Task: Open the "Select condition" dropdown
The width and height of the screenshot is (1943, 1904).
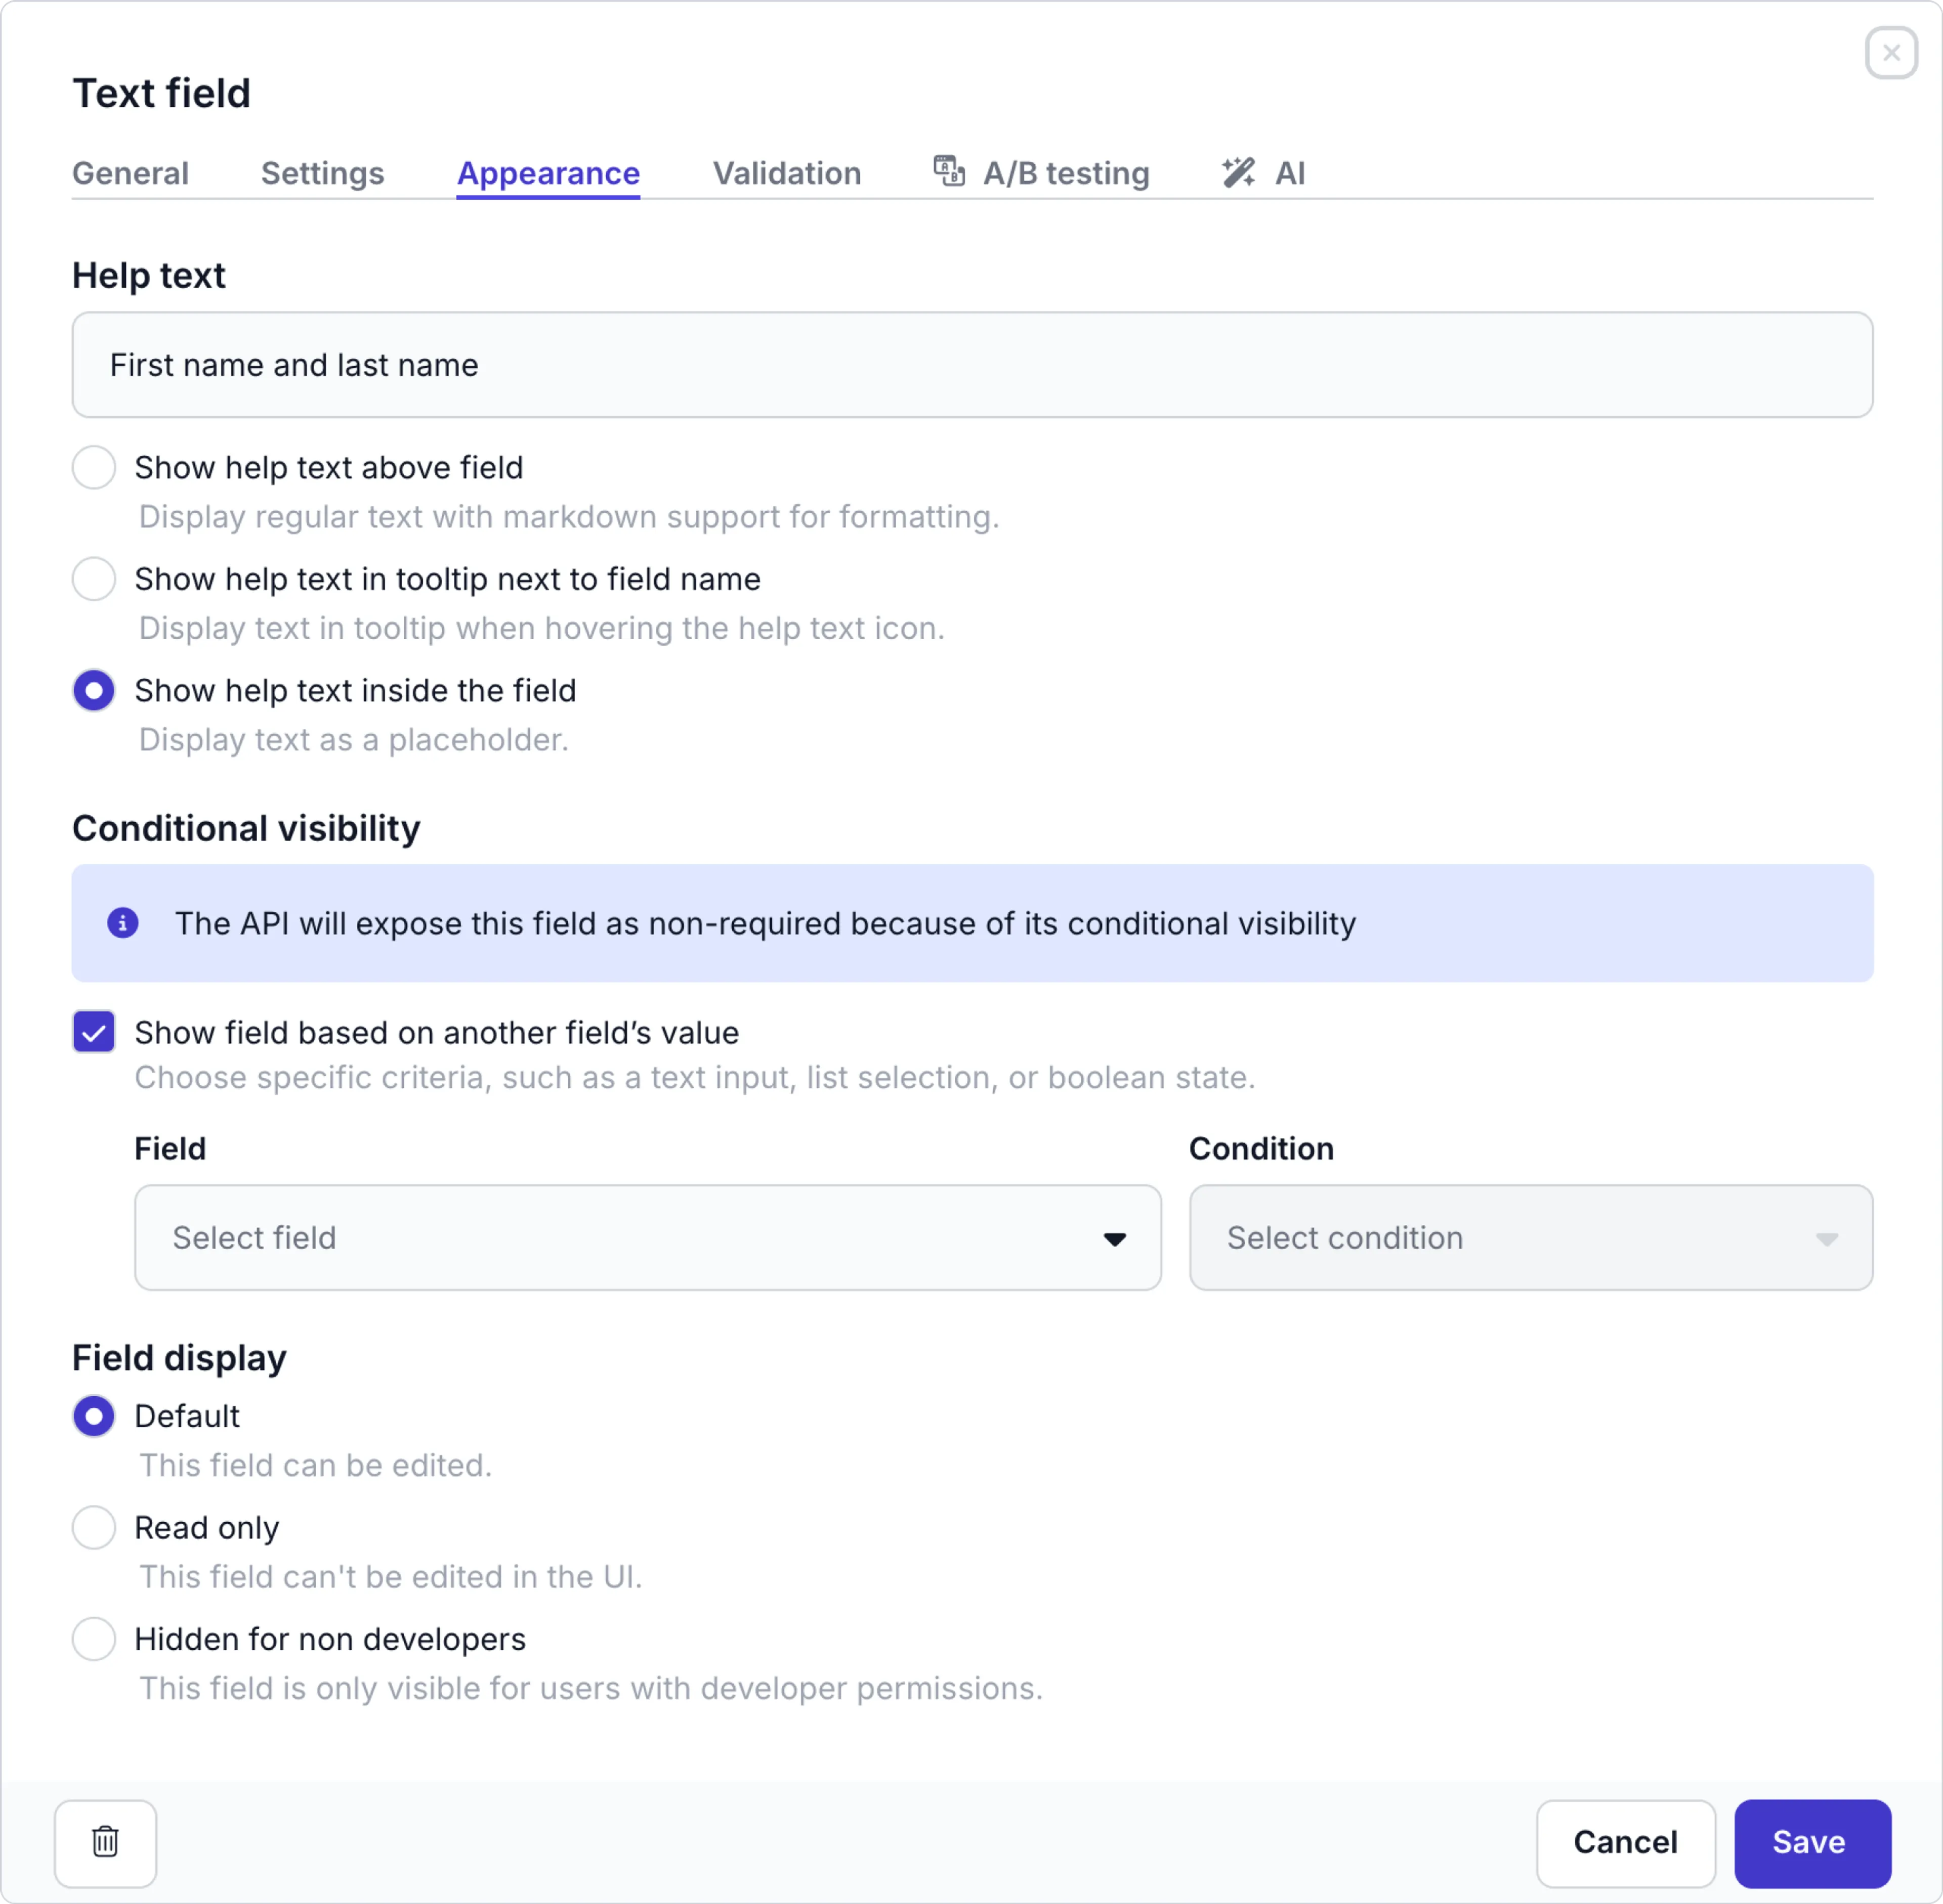Action: pos(1530,1238)
